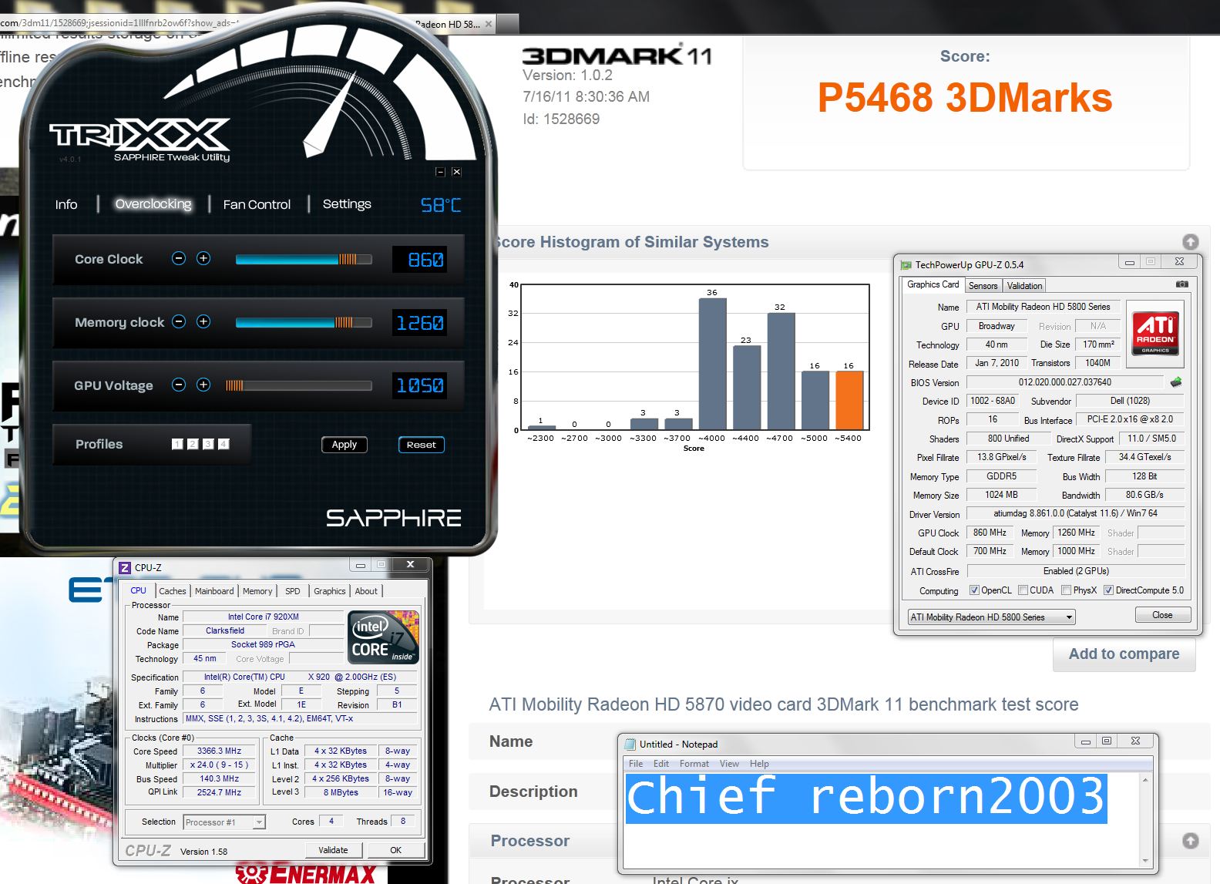This screenshot has height=884, width=1220.
Task: Collapse the Score Histogram section arrow
Action: click(x=1191, y=242)
